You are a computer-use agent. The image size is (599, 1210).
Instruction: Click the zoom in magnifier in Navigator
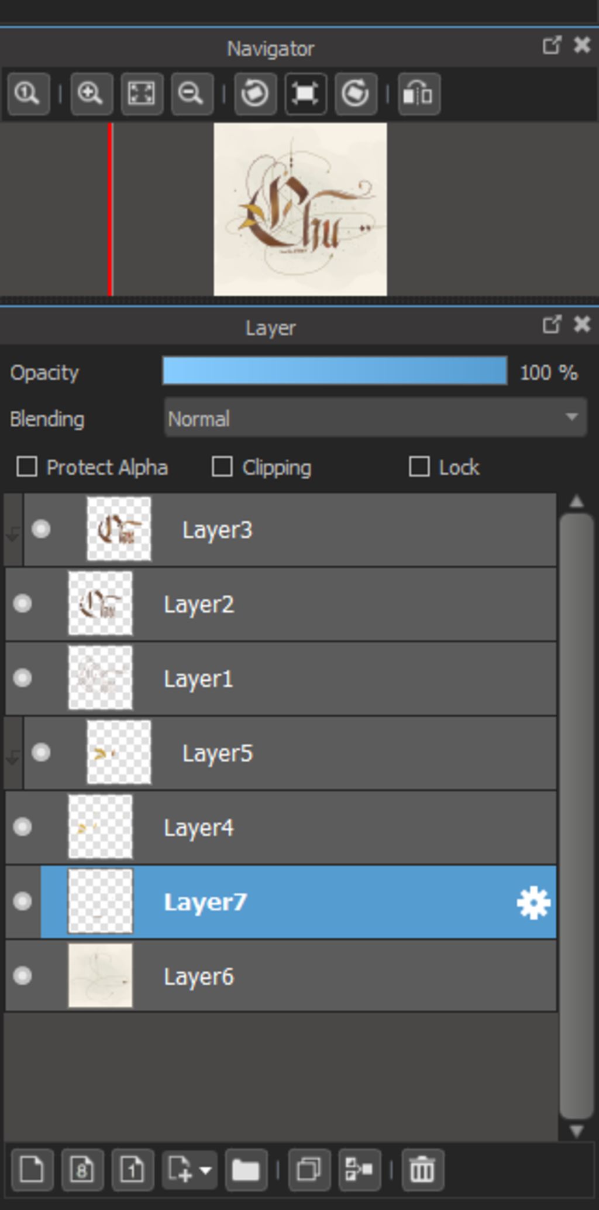click(x=91, y=94)
